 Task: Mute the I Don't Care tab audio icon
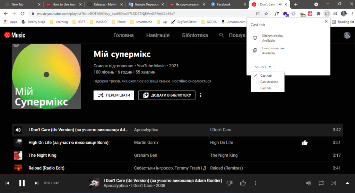[280, 4]
